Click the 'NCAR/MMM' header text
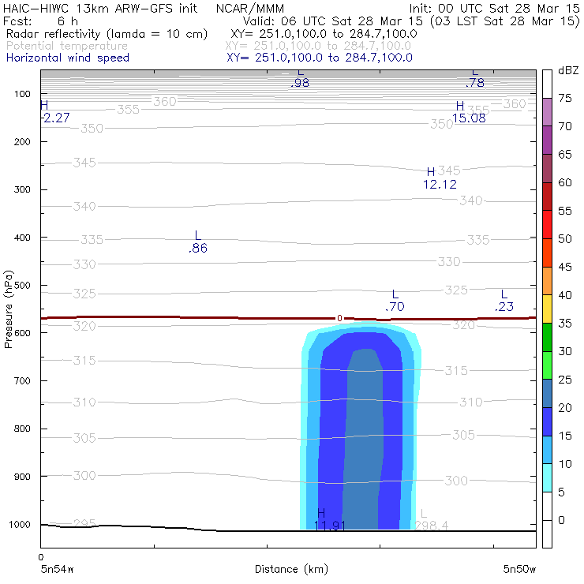 250,9
